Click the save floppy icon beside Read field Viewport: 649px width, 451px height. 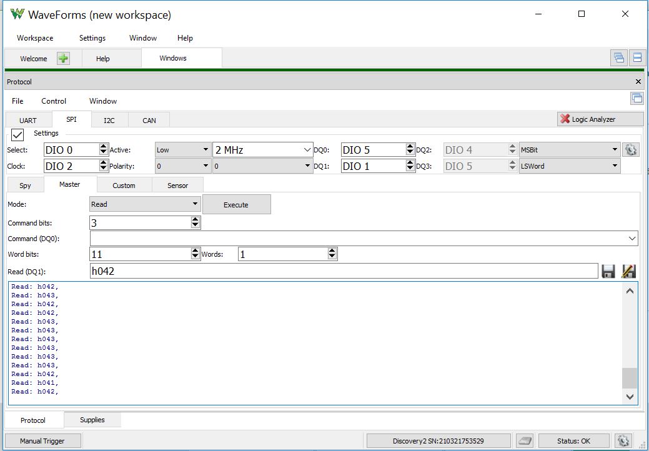pyautogui.click(x=608, y=271)
